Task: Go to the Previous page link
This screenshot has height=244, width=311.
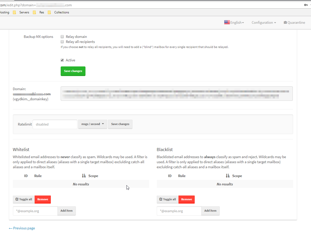Action: click(22, 228)
